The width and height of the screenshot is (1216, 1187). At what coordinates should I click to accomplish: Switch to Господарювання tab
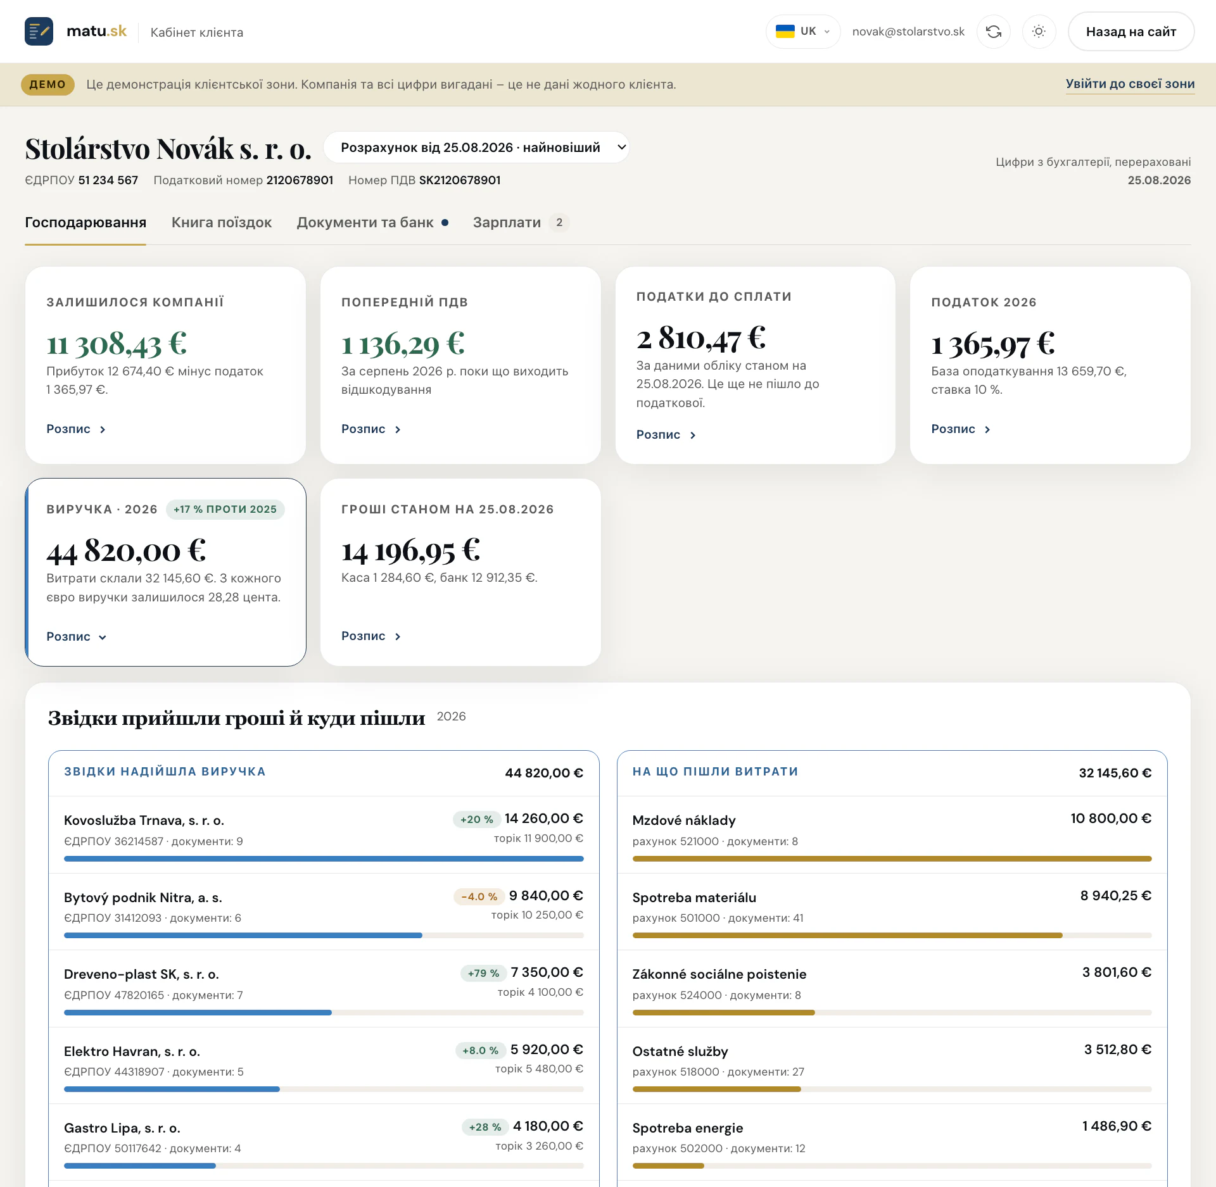(85, 223)
